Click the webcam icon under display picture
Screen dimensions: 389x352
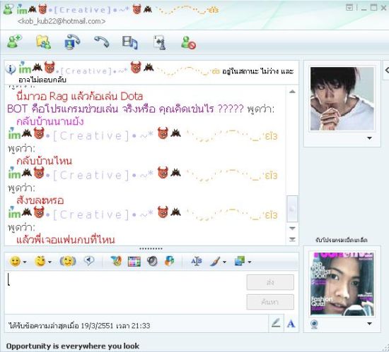(314, 324)
